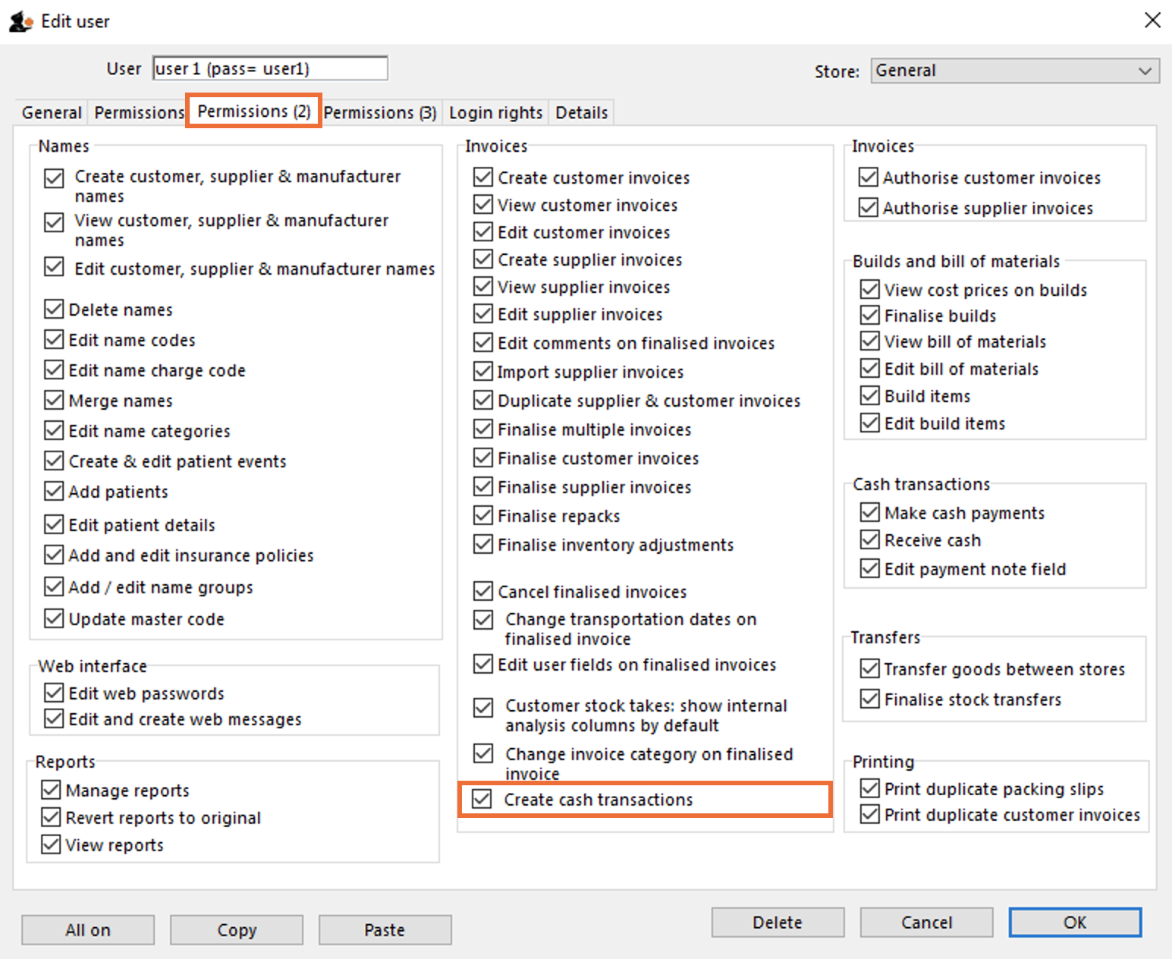
Task: Confirm changes with the OK button
Action: click(x=1075, y=922)
